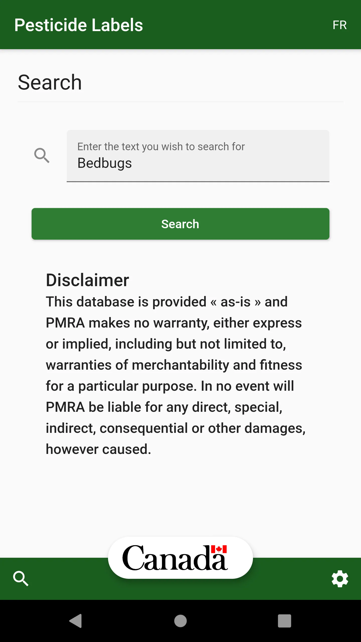This screenshot has height=642, width=361.
Task: Tap the 'This database is provided' disclaimer line
Action: [x=126, y=301]
